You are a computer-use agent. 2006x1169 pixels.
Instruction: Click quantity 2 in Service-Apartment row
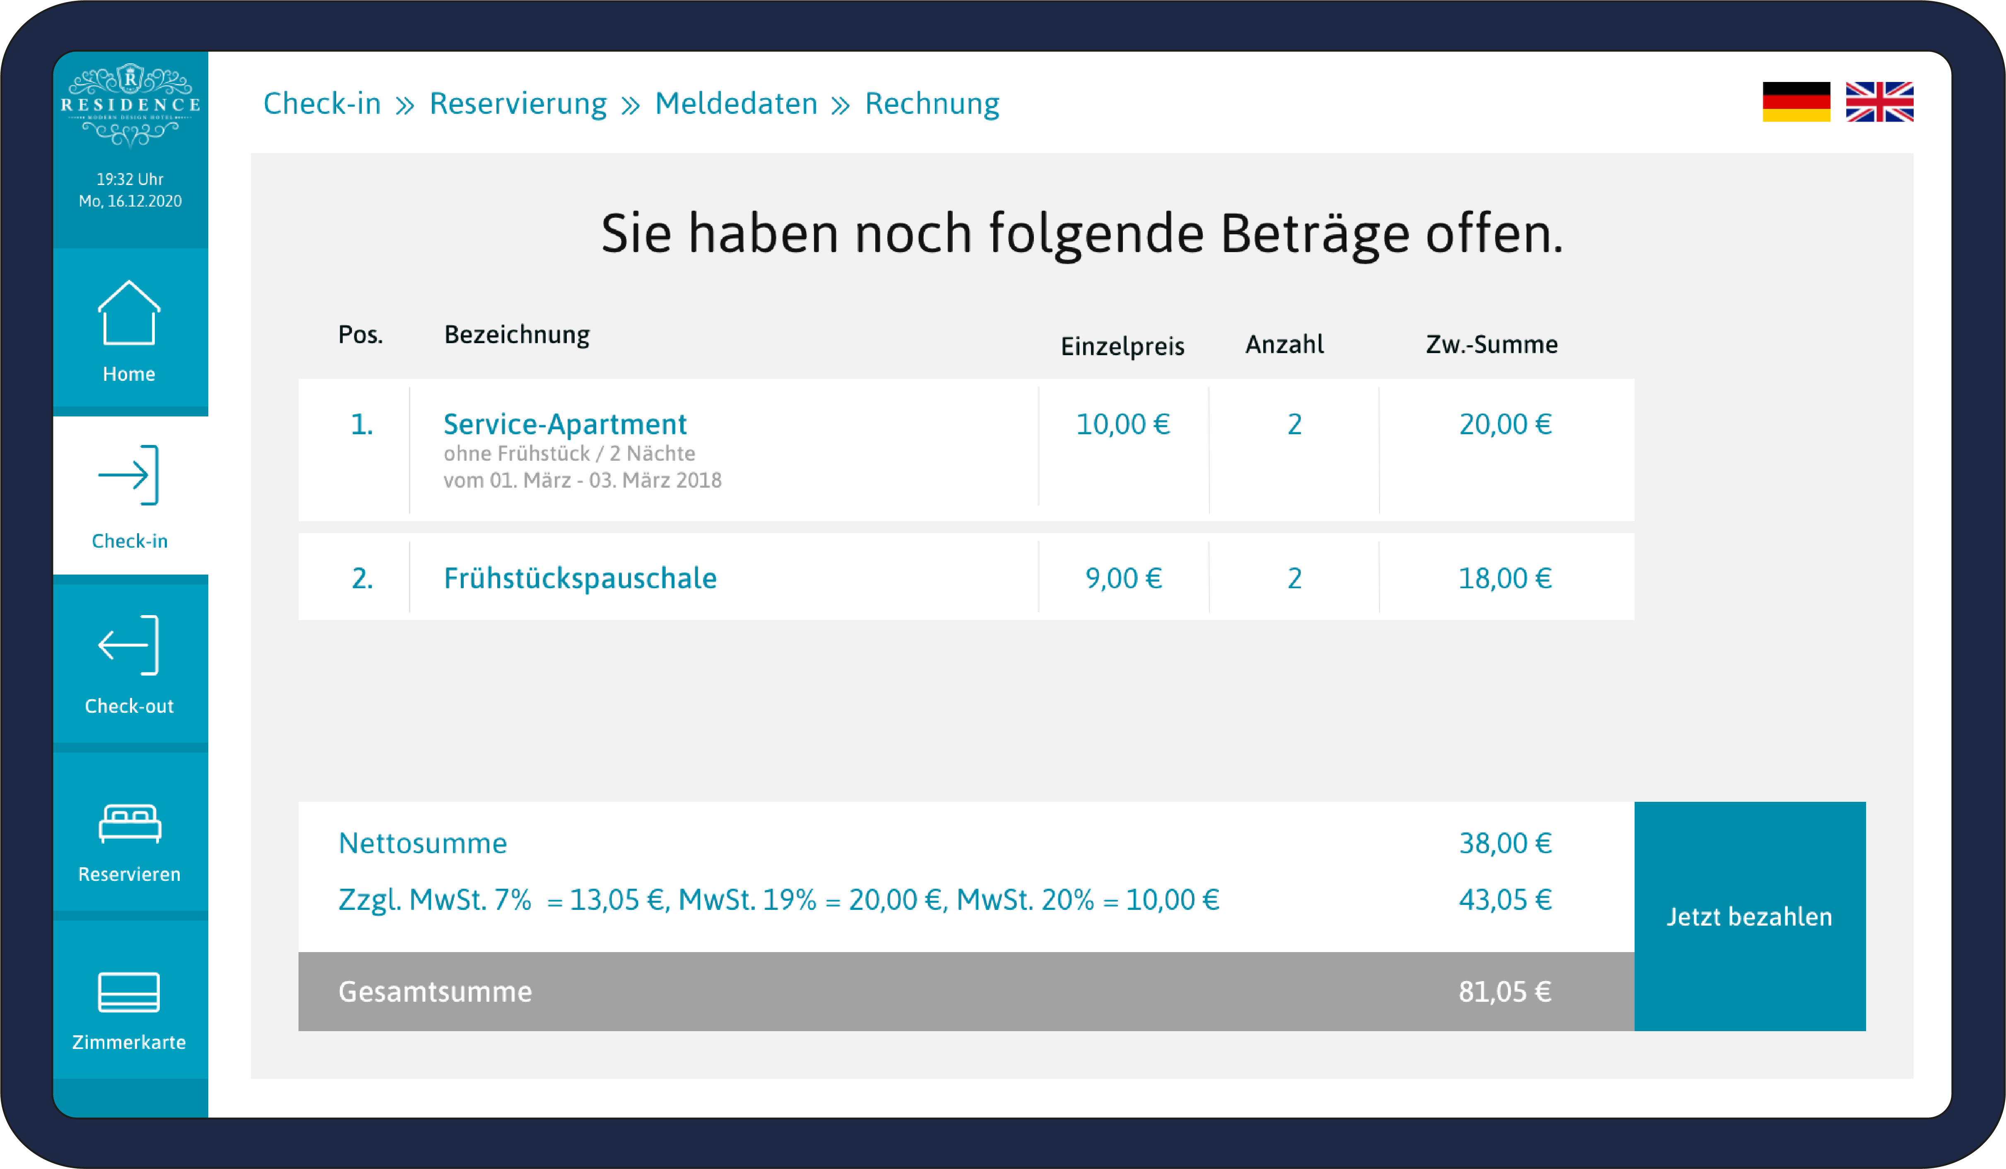point(1294,424)
